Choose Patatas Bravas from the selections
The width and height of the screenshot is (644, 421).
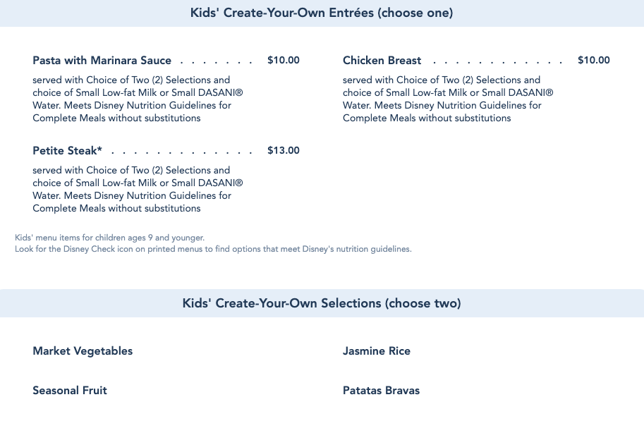[381, 391]
